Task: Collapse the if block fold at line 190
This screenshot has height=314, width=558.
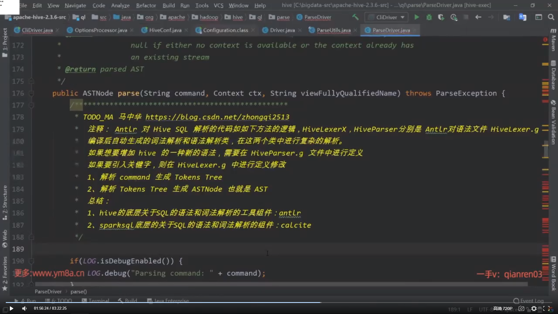Action: 31,261
